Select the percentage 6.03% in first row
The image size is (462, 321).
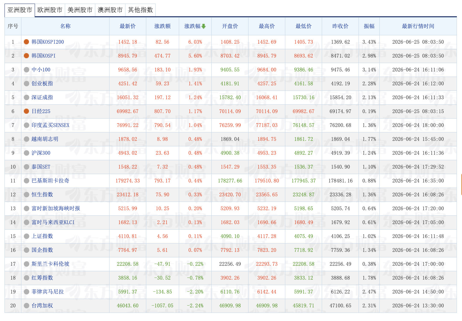point(195,42)
